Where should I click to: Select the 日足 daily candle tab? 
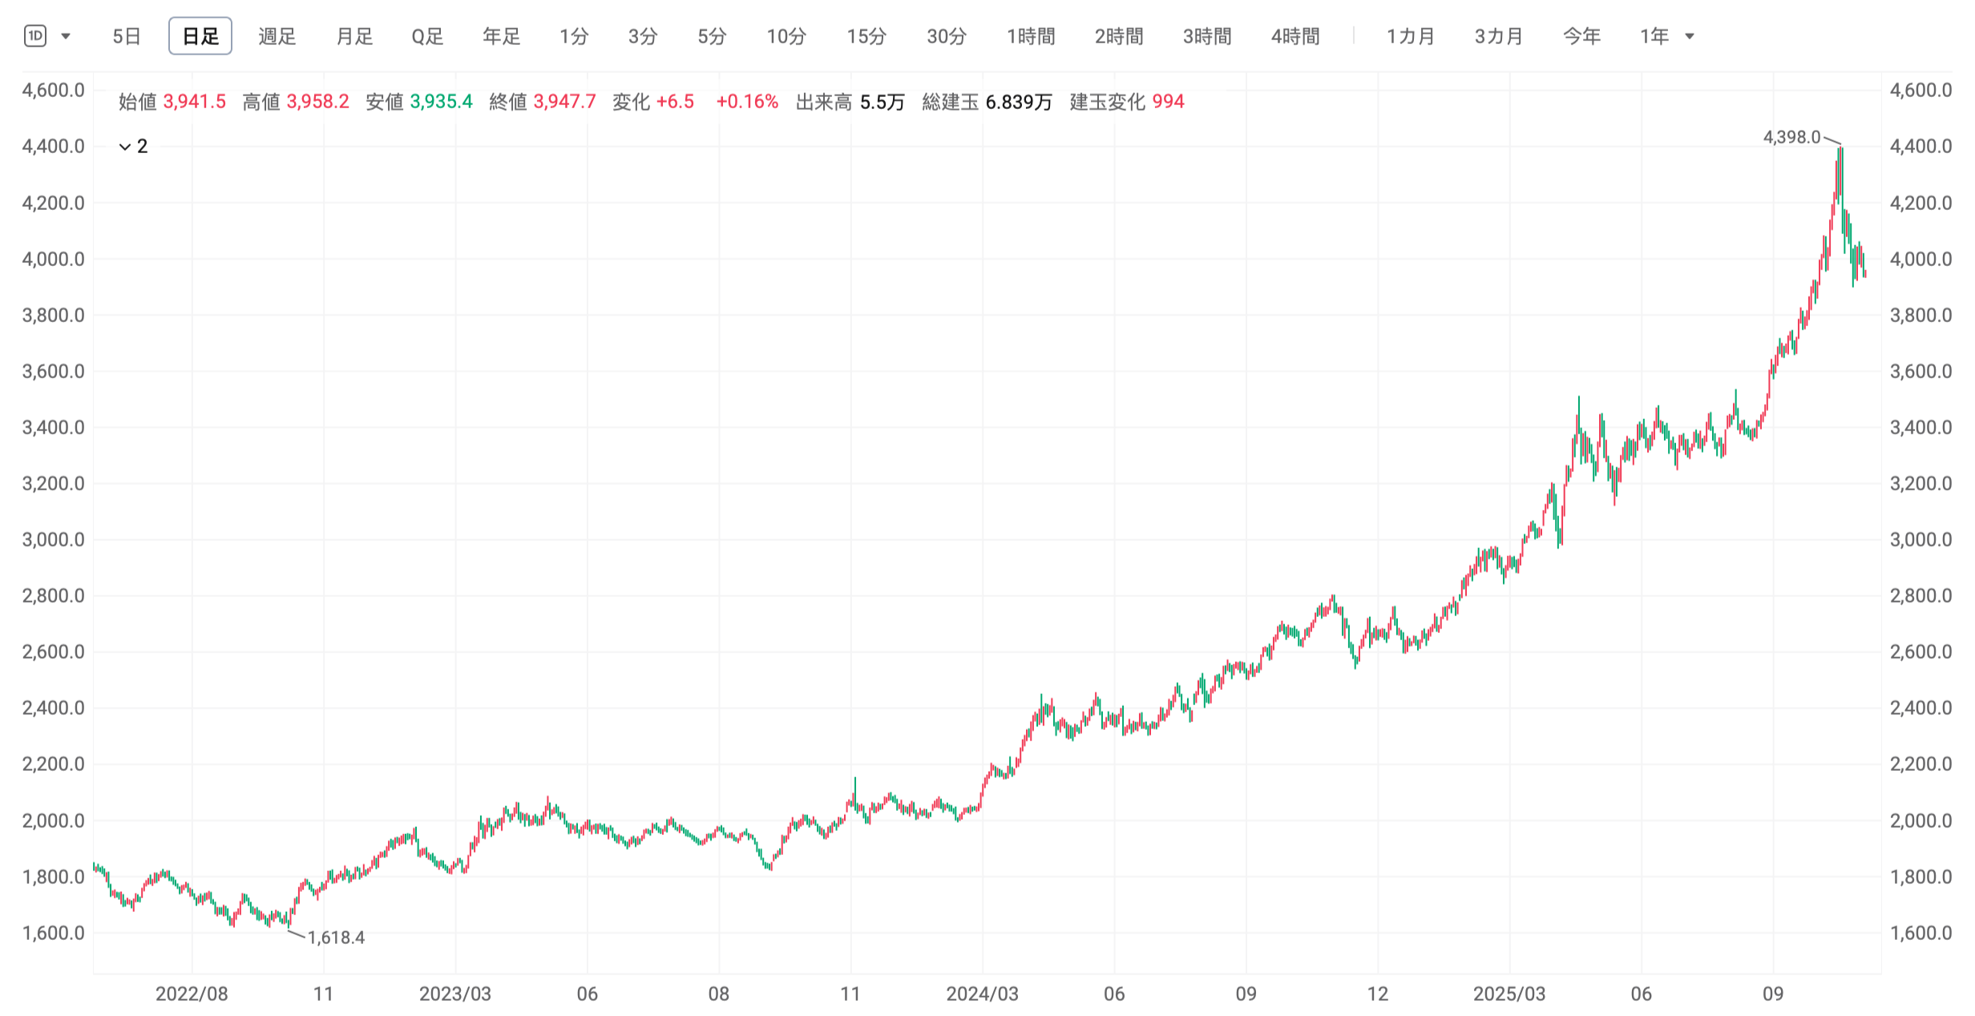pos(200,36)
